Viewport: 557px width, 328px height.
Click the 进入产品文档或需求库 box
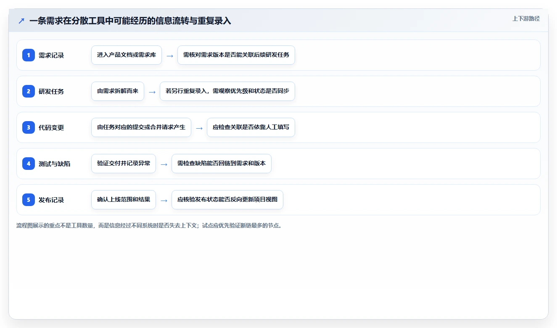click(127, 55)
